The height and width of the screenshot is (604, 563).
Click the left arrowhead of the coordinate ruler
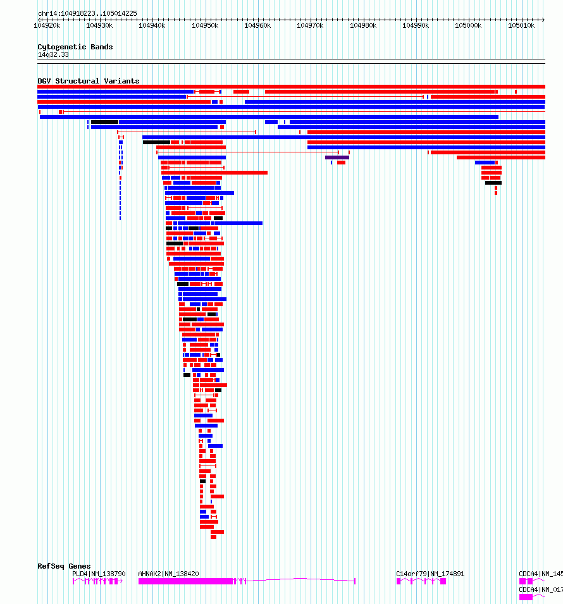(x=40, y=20)
